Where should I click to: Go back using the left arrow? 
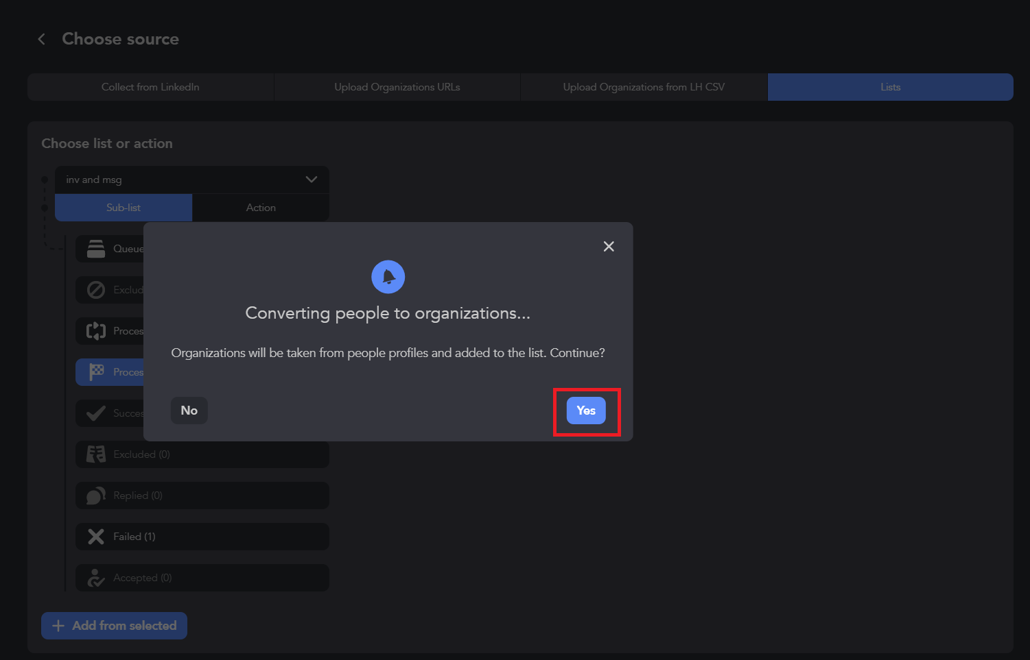click(x=42, y=39)
